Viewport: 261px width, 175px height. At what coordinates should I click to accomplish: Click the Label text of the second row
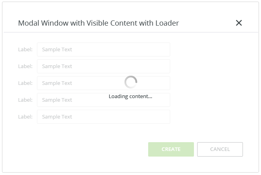click(x=25, y=66)
